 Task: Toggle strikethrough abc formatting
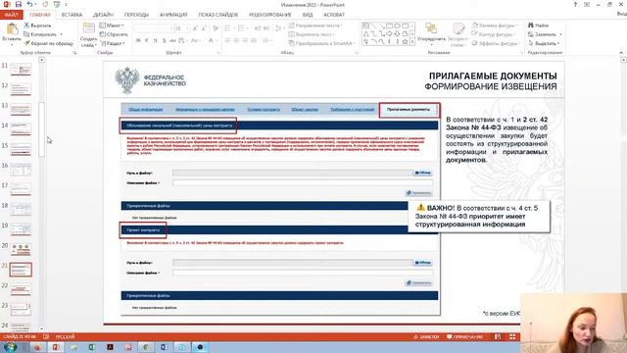click(x=172, y=40)
